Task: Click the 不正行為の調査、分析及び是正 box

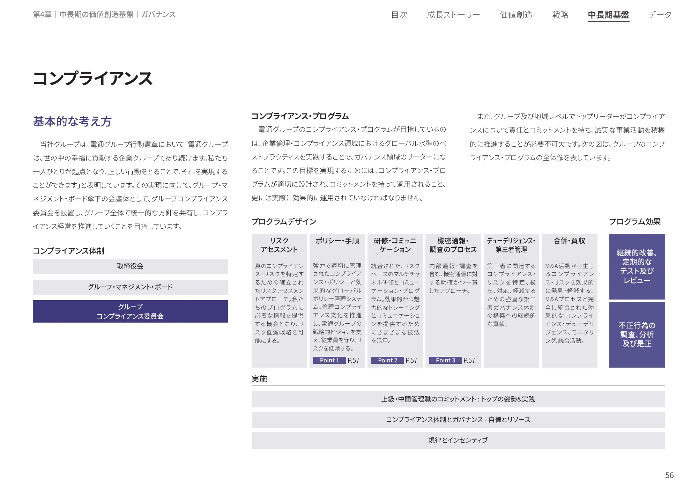Action: click(x=637, y=335)
